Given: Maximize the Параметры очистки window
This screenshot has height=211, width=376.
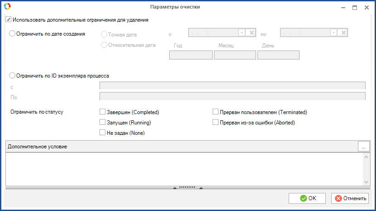Looking at the screenshot, I should click(x=355, y=7).
